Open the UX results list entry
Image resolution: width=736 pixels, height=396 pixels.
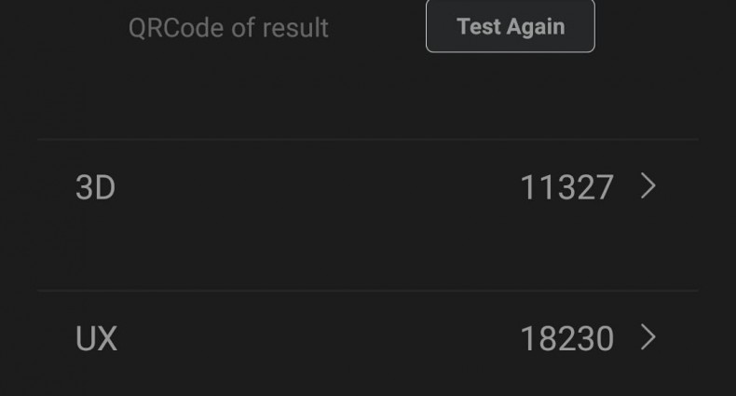tap(367, 338)
